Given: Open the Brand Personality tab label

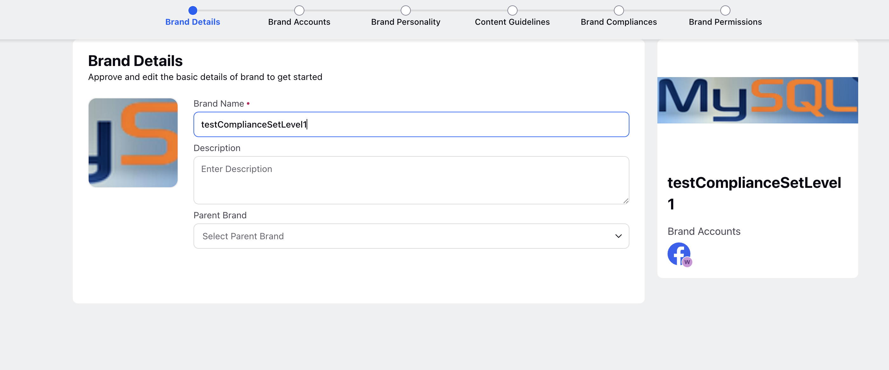Looking at the screenshot, I should 405,22.
